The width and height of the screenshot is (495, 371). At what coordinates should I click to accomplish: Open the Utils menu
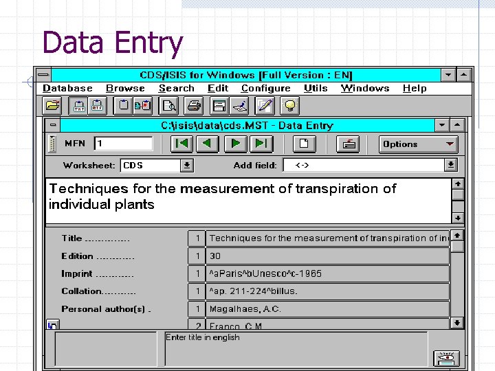[x=316, y=89]
